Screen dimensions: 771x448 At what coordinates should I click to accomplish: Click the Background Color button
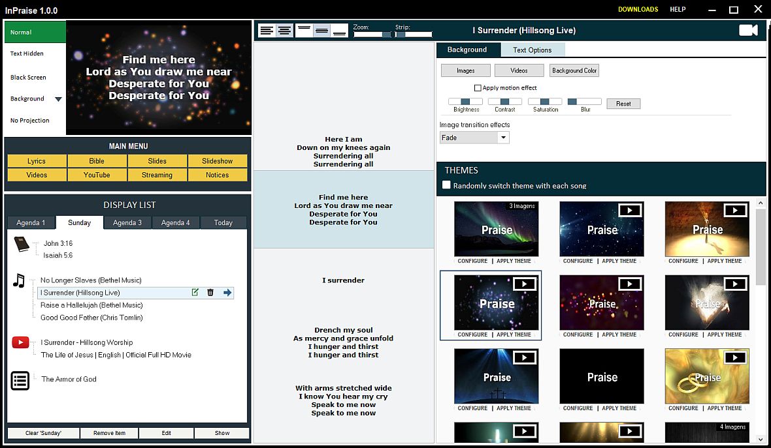click(574, 70)
